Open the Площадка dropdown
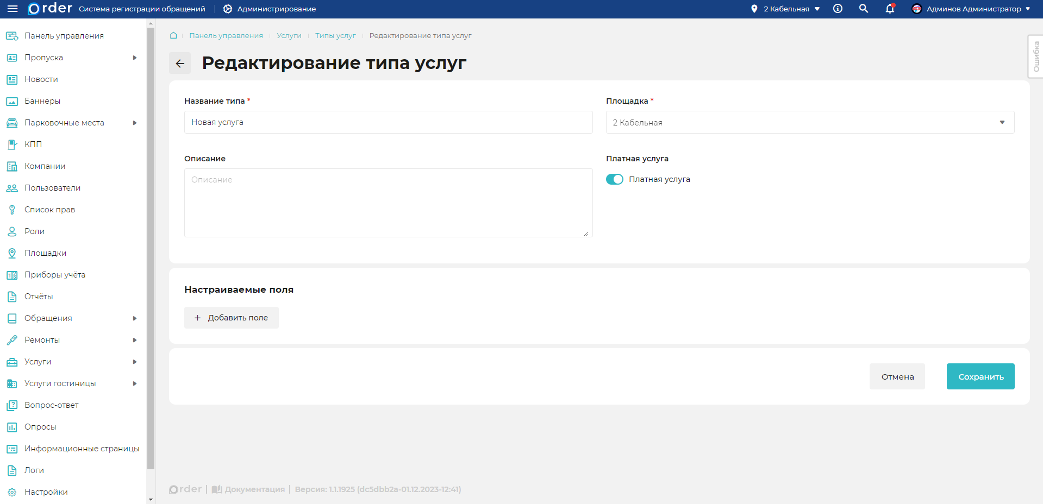 click(x=809, y=123)
